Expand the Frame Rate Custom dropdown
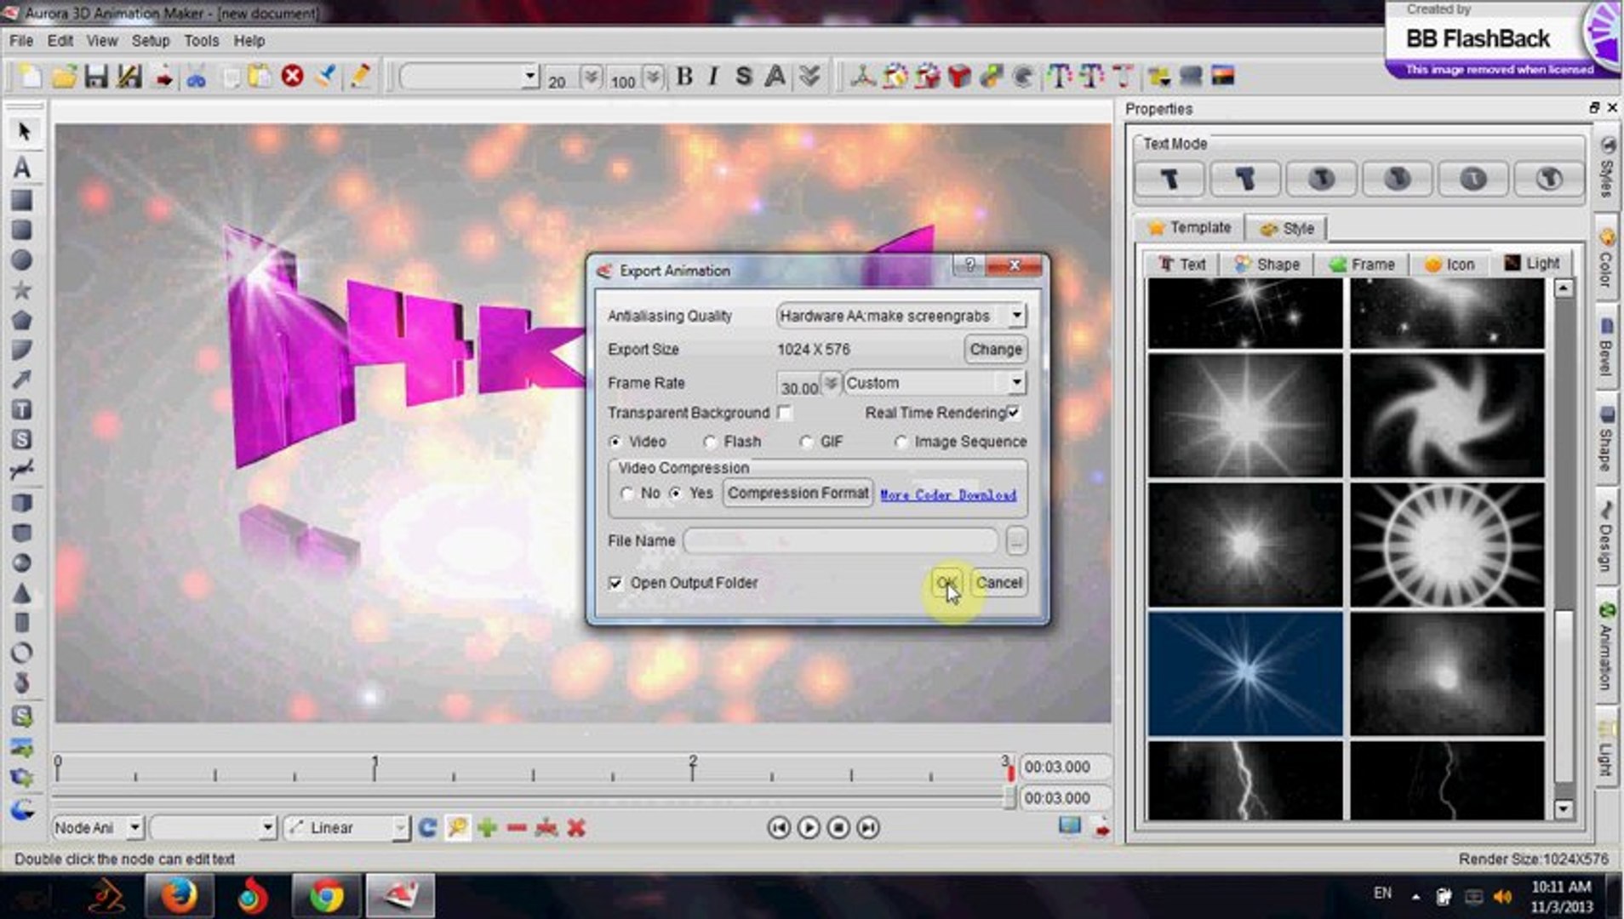Screen dimensions: 1624x919 pyautogui.click(x=1016, y=383)
